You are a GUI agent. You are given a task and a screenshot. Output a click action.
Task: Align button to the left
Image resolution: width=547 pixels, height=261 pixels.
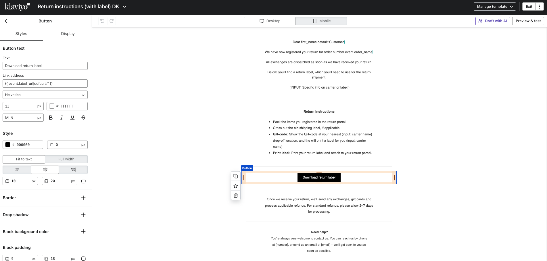pos(17,170)
